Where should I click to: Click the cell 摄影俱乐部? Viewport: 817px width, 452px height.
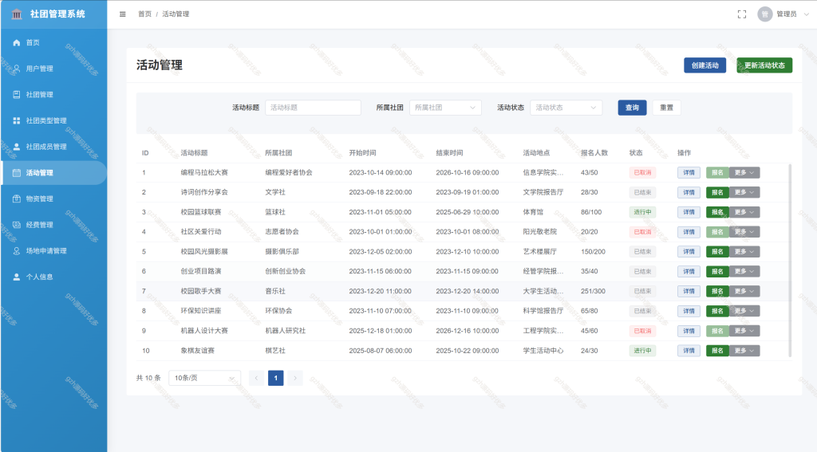click(x=282, y=252)
